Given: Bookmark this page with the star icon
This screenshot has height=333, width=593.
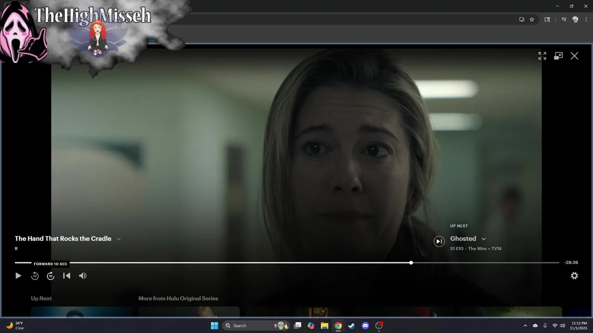Looking at the screenshot, I should point(532,19).
